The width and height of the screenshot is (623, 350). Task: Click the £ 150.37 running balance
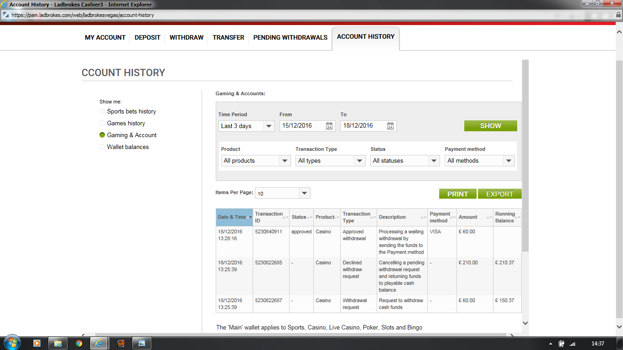tap(504, 300)
